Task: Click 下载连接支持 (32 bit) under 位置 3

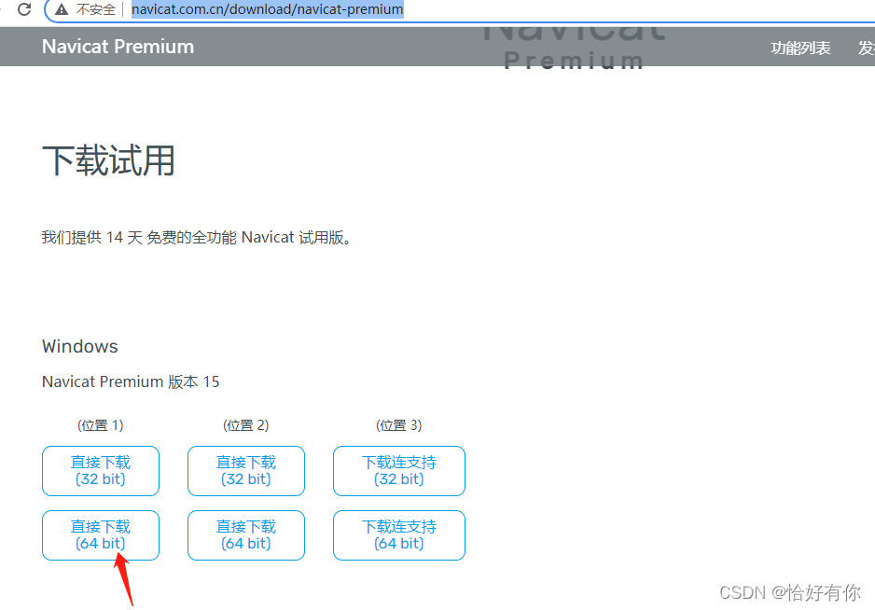Action: 398,470
